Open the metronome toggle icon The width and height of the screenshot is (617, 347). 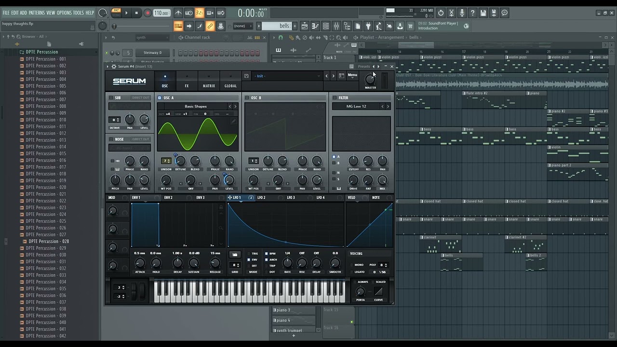178,13
